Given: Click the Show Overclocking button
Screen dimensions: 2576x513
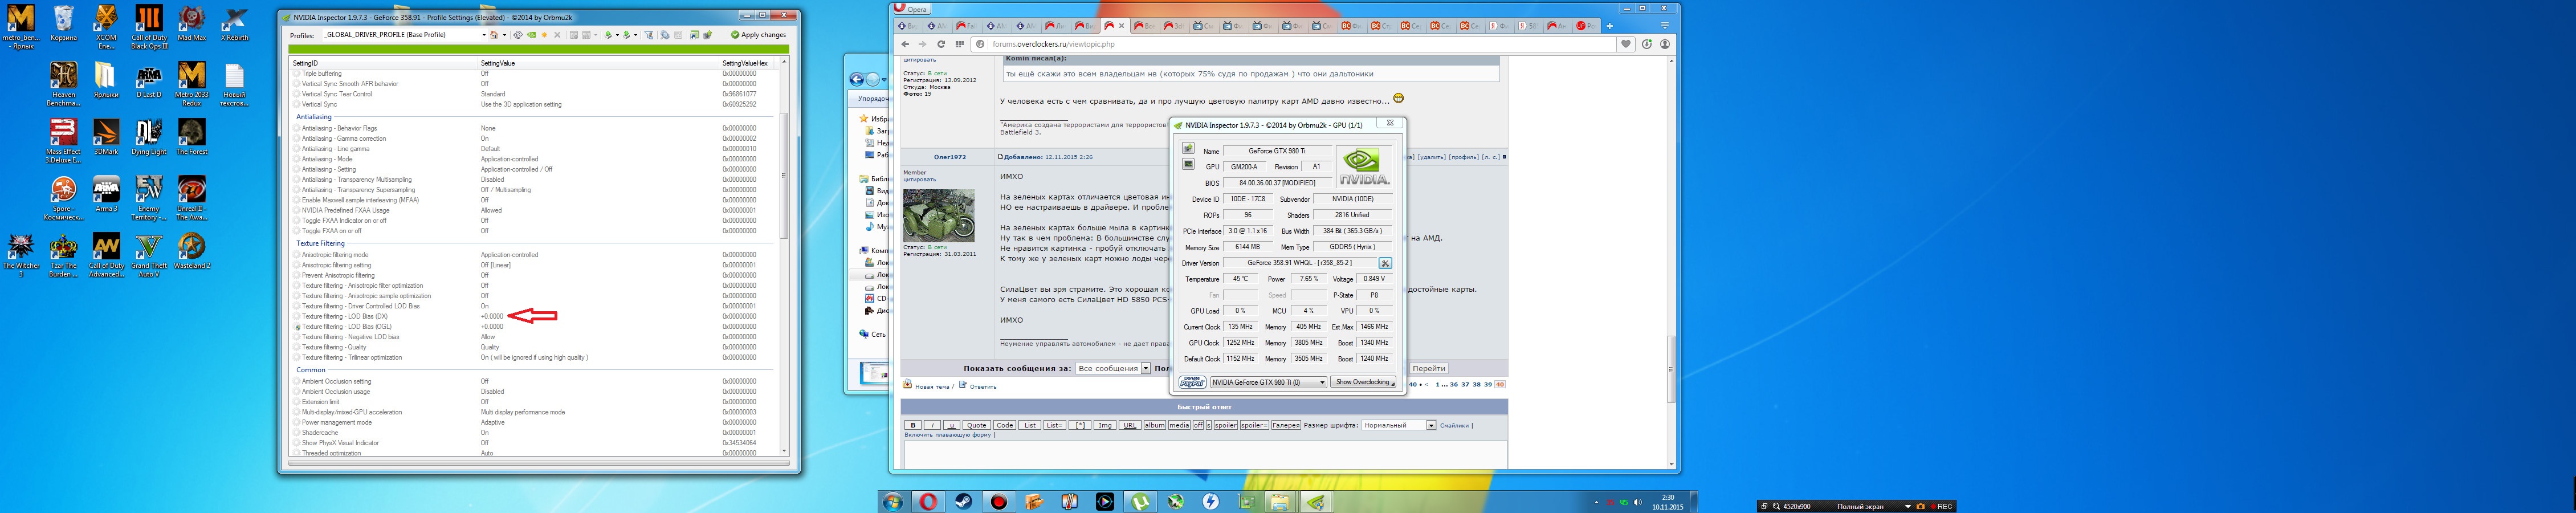Looking at the screenshot, I should [x=1364, y=382].
